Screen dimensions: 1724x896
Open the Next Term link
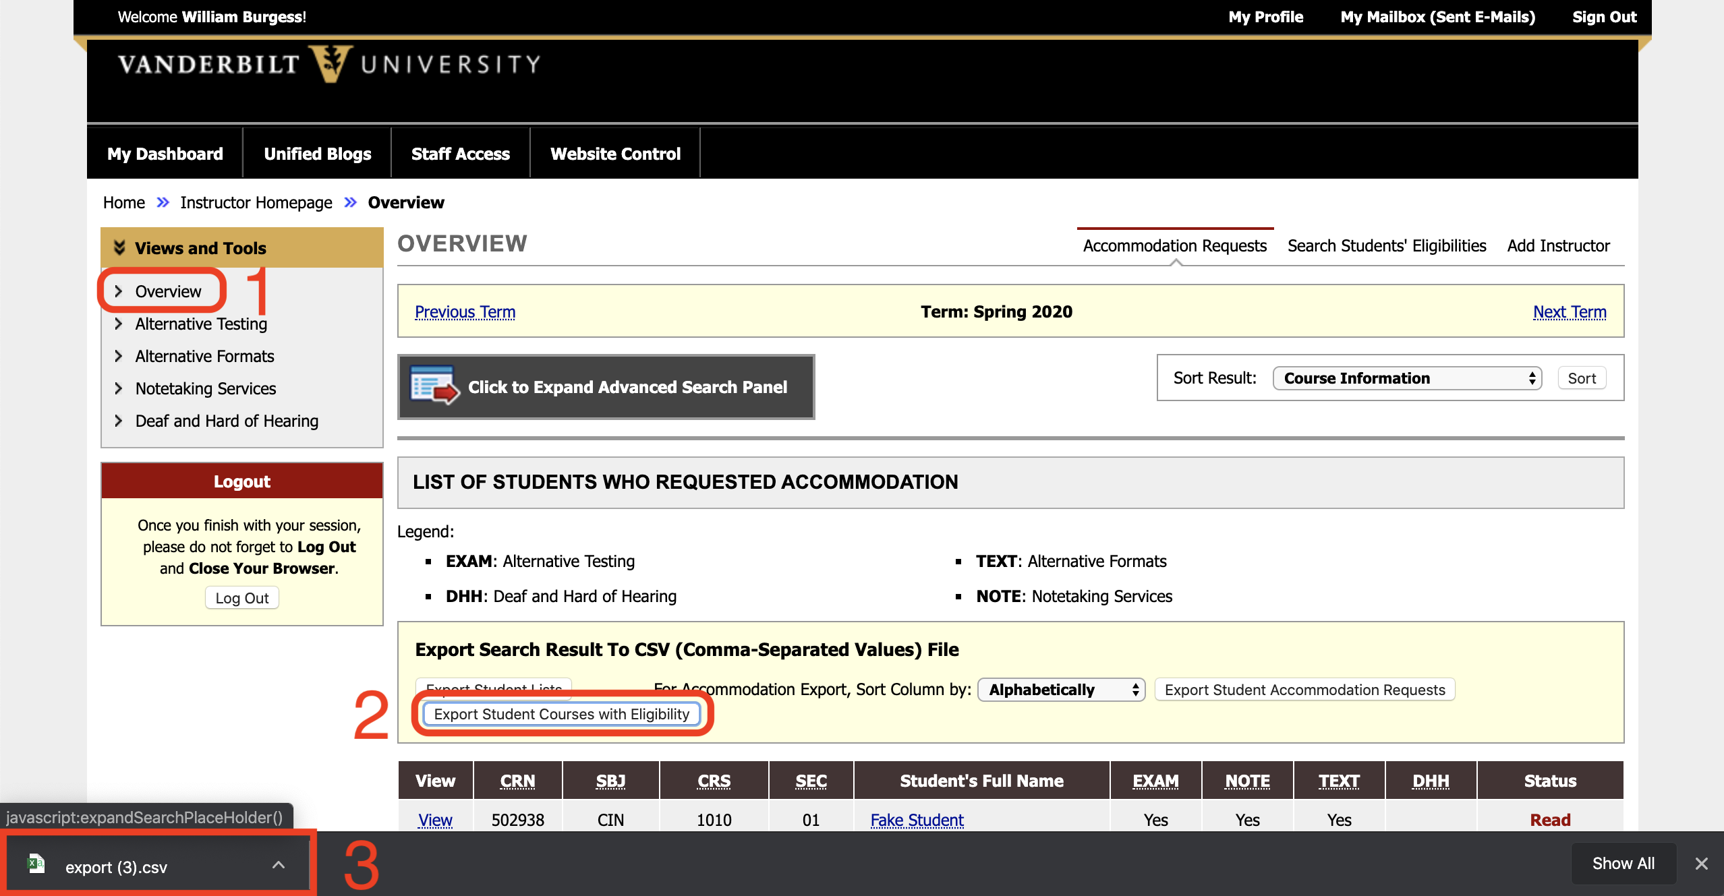point(1570,311)
